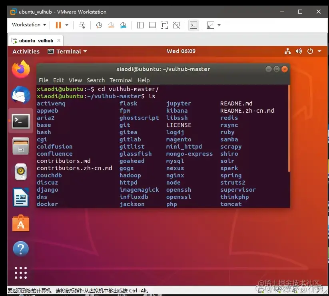Click the terminal scrollbar
This screenshot has width=329, height=296.
pos(289,128)
